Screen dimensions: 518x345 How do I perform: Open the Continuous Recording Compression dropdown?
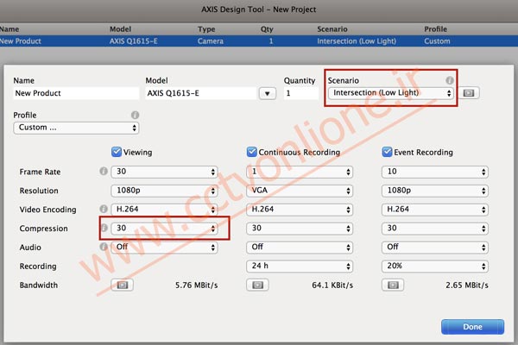point(300,228)
